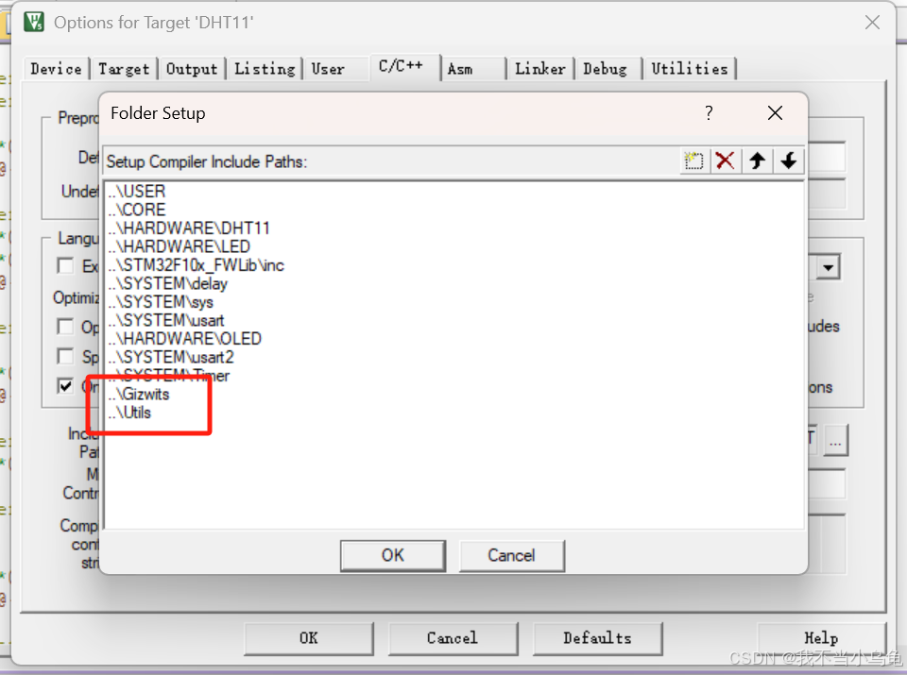Click the Keil uVision title bar icon
This screenshot has height=675, width=907.
point(34,22)
